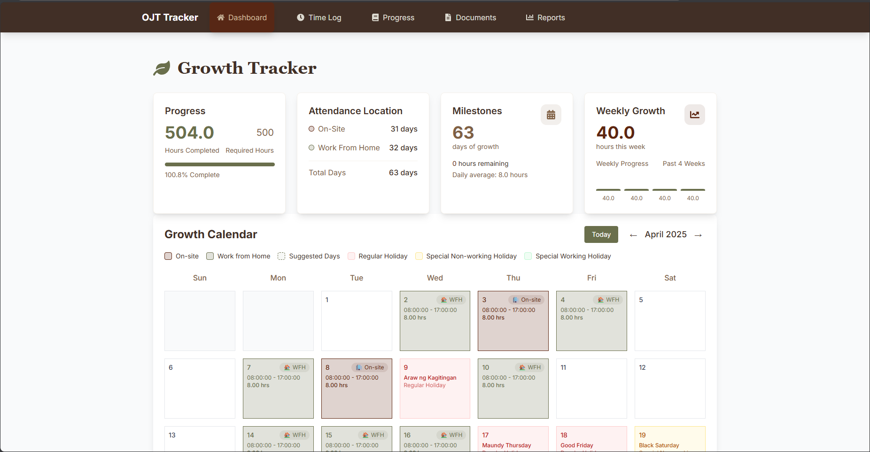The width and height of the screenshot is (870, 452).
Task: Click the 63 days of growth number
Action: pyautogui.click(x=463, y=132)
